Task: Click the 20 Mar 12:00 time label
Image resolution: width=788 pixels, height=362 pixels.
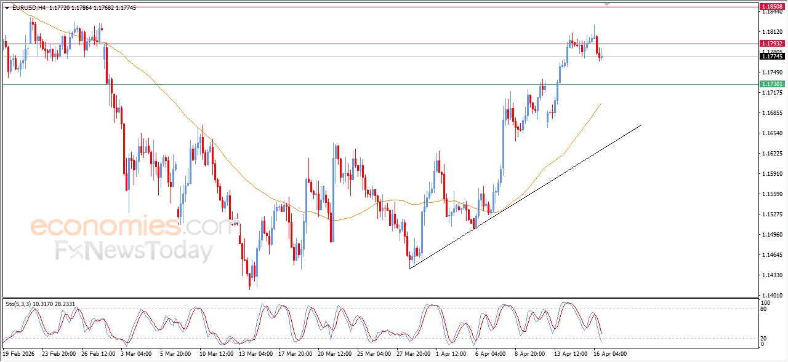Action: (334, 354)
